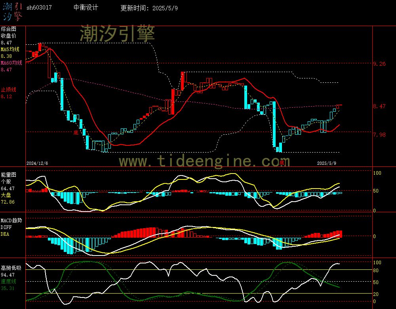Click the end date 2025/5/9 on chart

point(327,163)
